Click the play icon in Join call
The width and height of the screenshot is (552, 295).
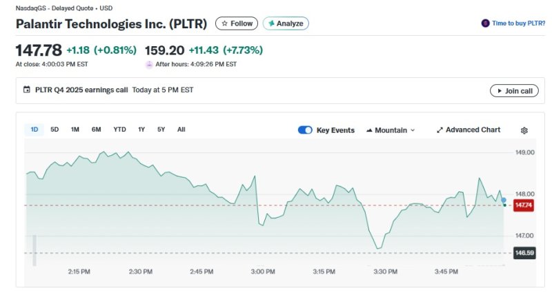pos(497,91)
